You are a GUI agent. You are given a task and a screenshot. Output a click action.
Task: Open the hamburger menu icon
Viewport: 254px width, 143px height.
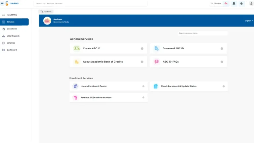click(x=2, y=3)
